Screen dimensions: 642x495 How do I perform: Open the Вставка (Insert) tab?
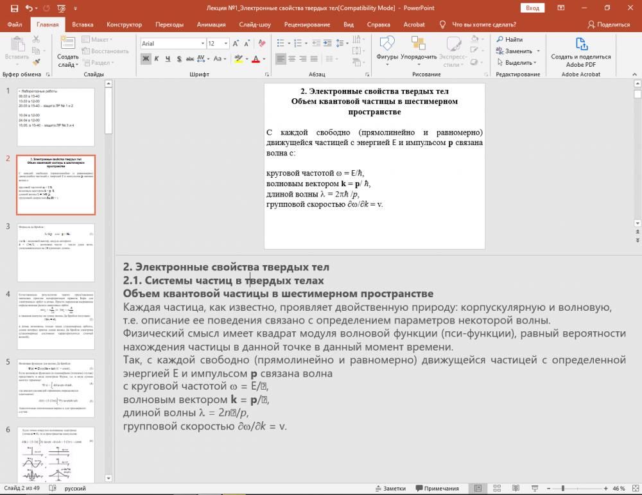(x=83, y=24)
